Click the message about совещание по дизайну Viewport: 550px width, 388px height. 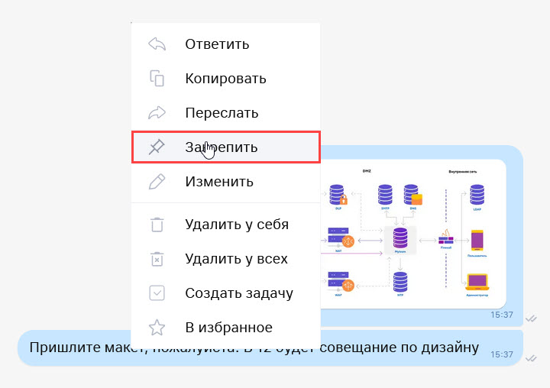pyautogui.click(x=382, y=348)
